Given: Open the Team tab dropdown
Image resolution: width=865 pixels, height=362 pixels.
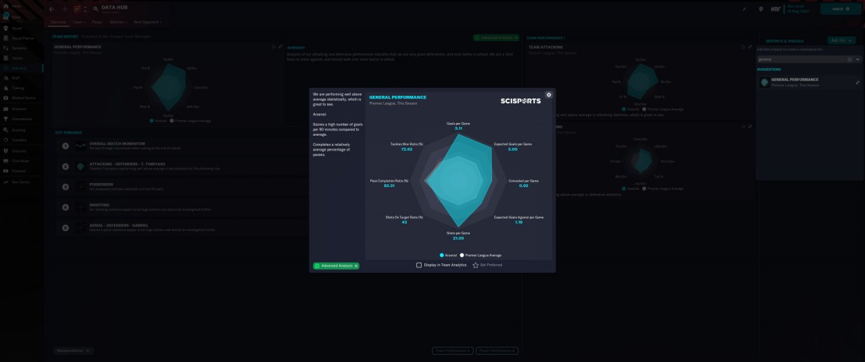Looking at the screenshot, I should click(x=78, y=22).
